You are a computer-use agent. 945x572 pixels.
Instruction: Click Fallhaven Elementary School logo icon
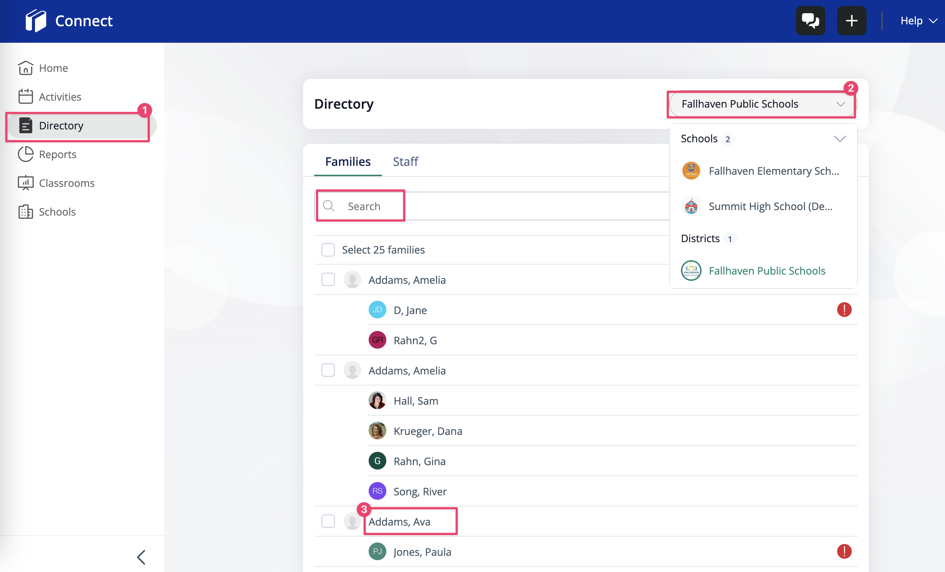click(x=691, y=171)
